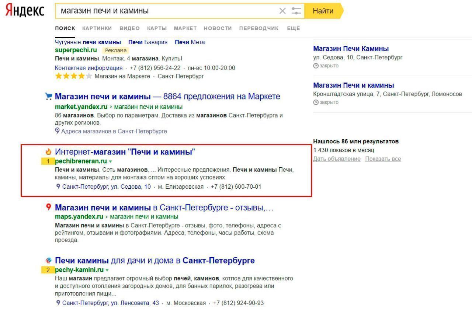This screenshot has height=314, width=472.
Task: Switch to the КАРТИНКИ tab
Action: pos(97,28)
